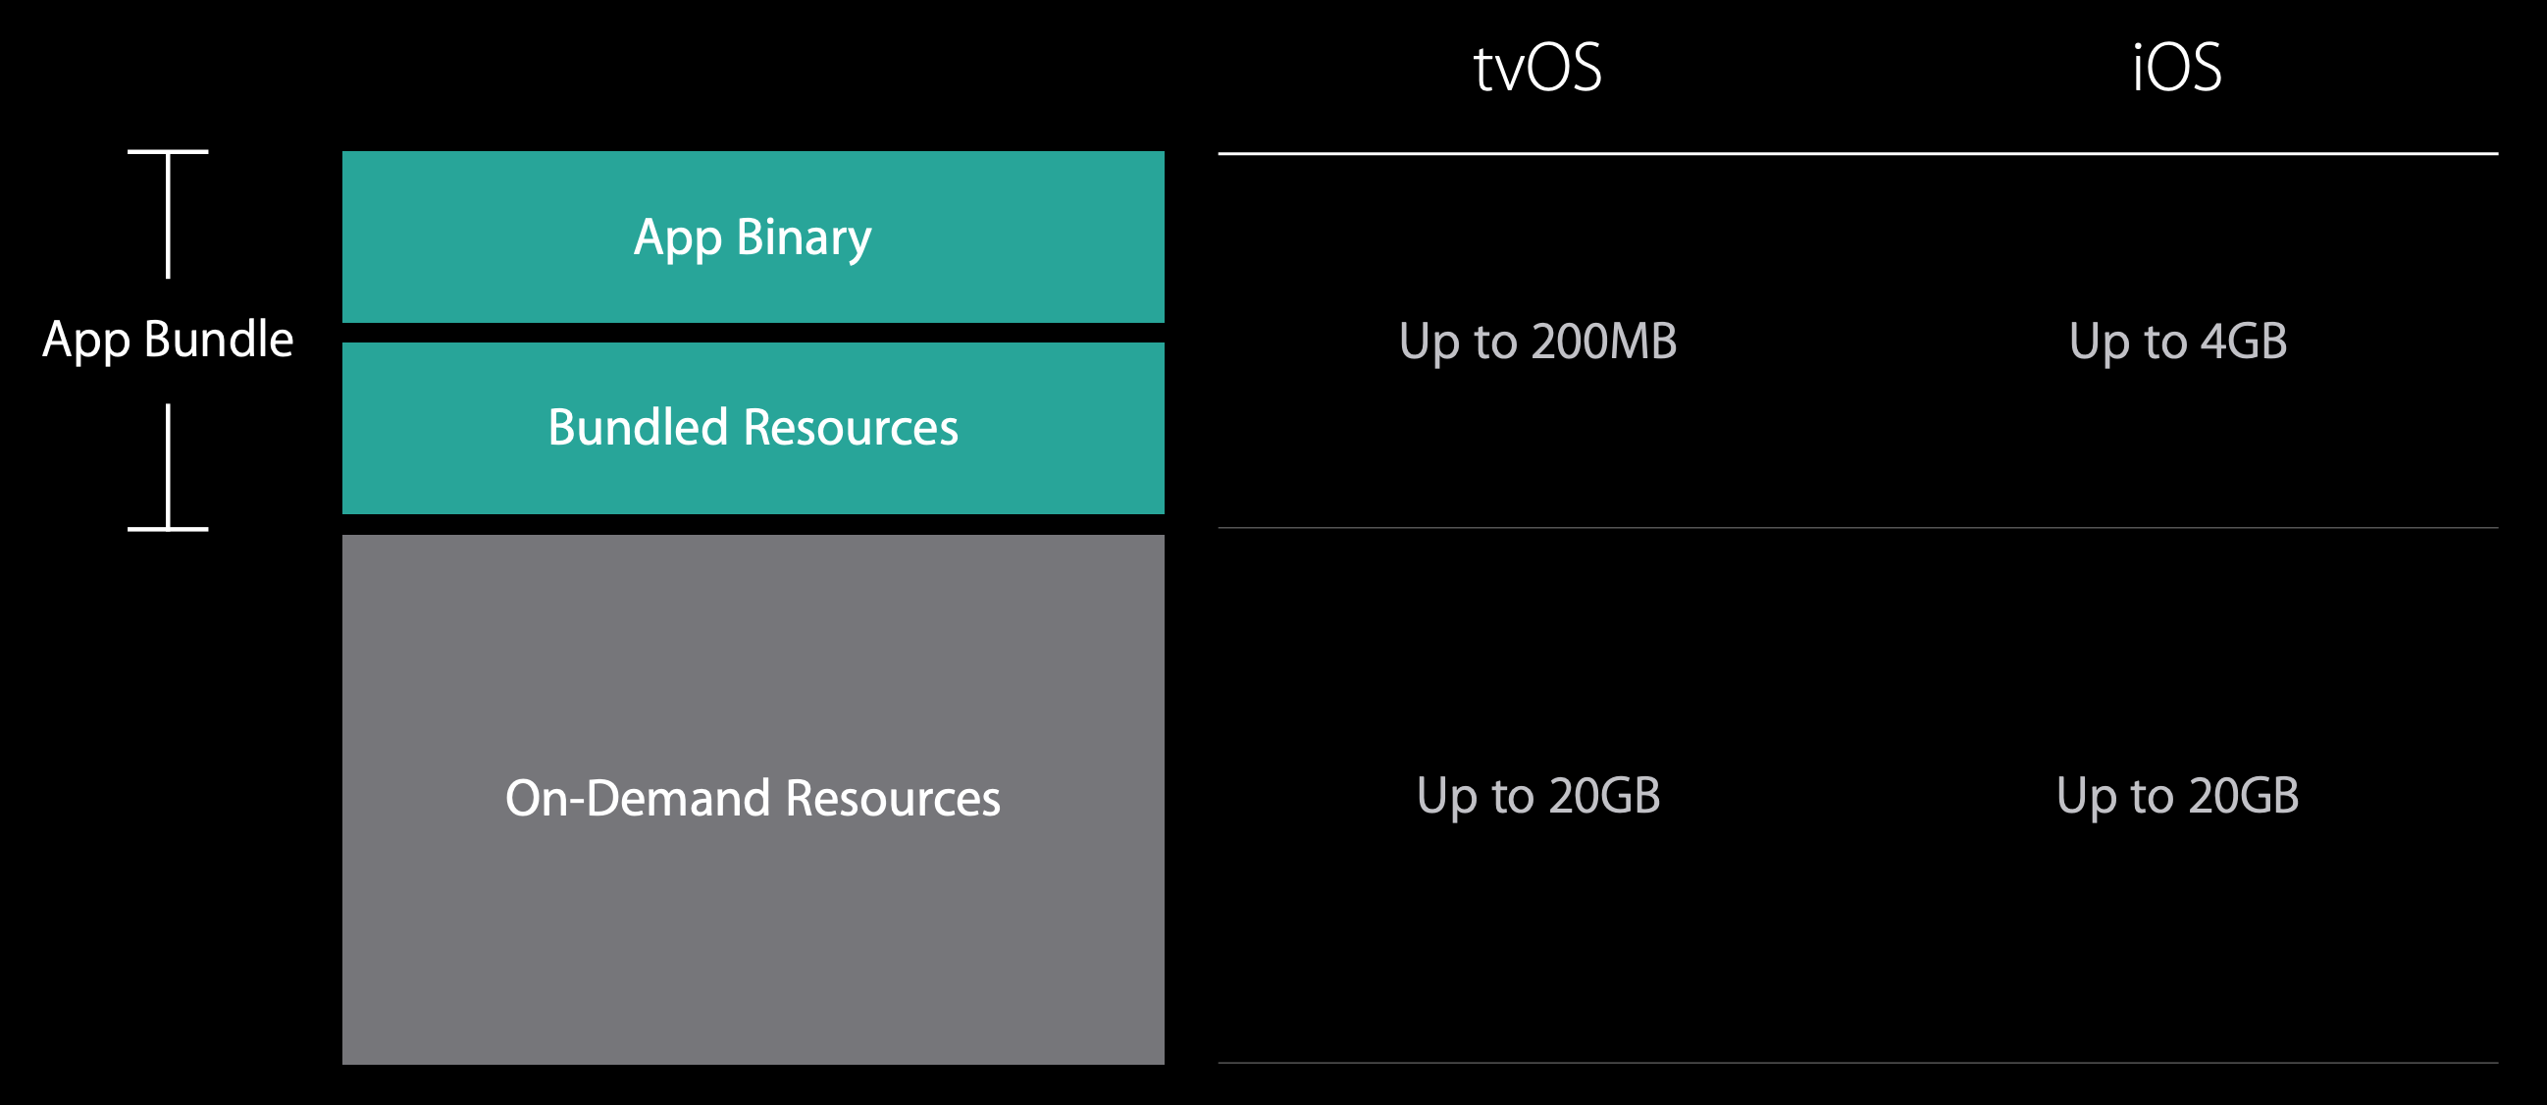Click the white header divider line
The width and height of the screenshot is (2547, 1105).
[x=1858, y=153]
